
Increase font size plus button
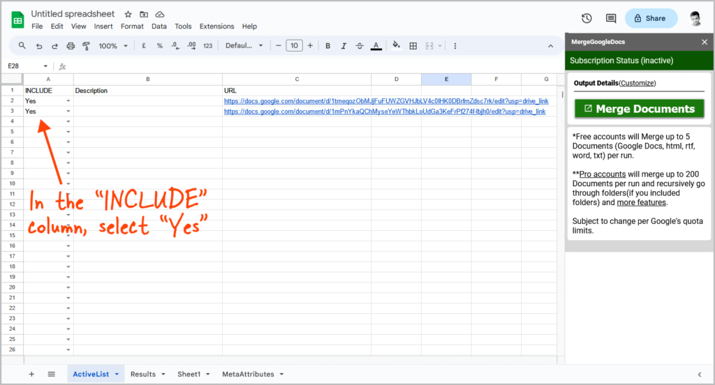310,45
